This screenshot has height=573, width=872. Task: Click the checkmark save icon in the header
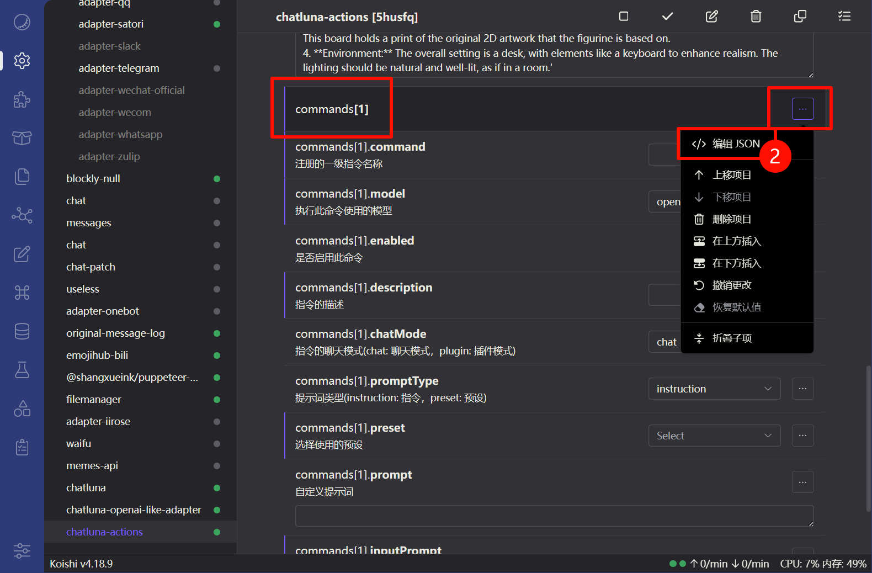pyautogui.click(x=667, y=17)
